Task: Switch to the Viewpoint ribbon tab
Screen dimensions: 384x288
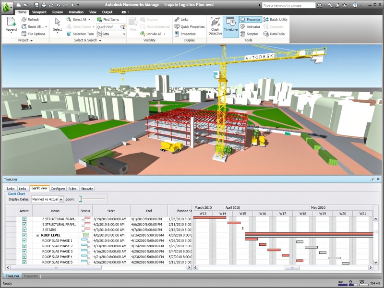Action: [x=39, y=12]
